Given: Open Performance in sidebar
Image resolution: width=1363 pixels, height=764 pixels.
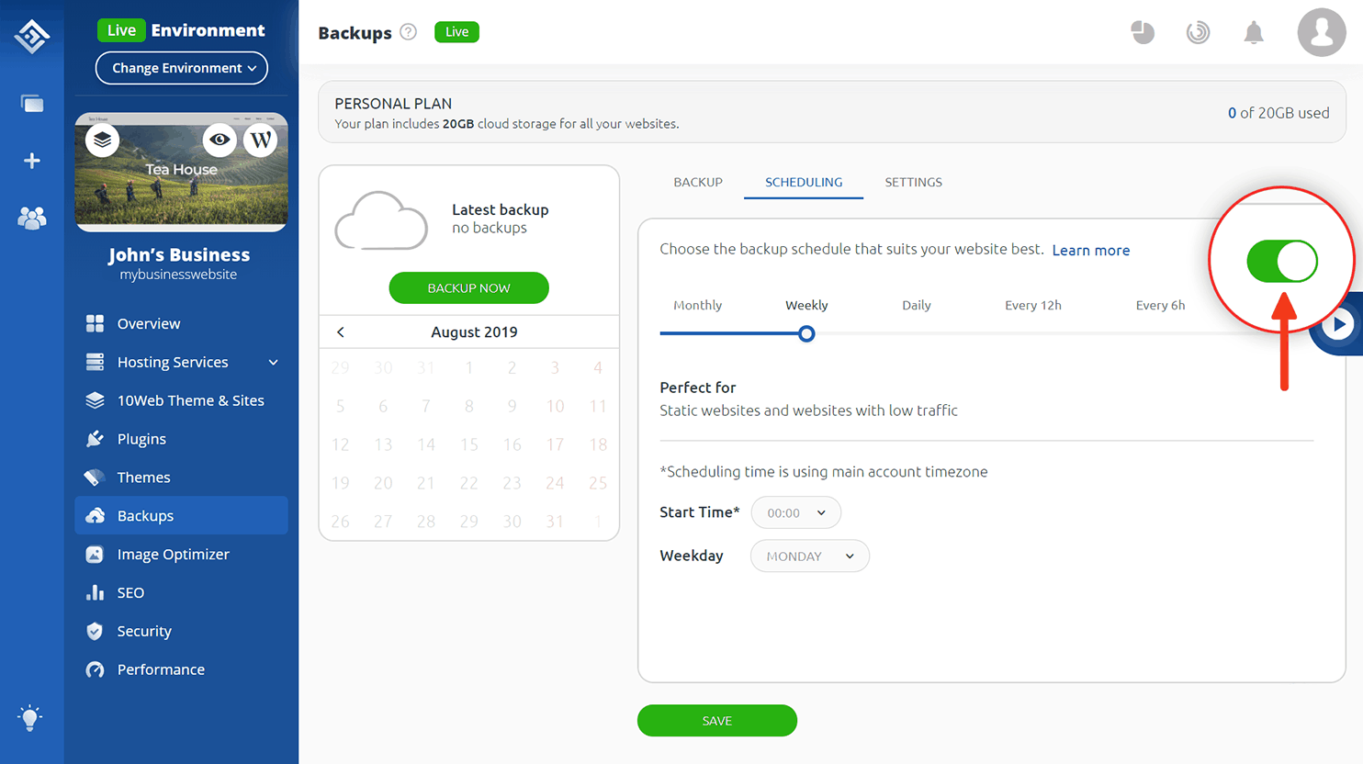Looking at the screenshot, I should click(x=182, y=669).
